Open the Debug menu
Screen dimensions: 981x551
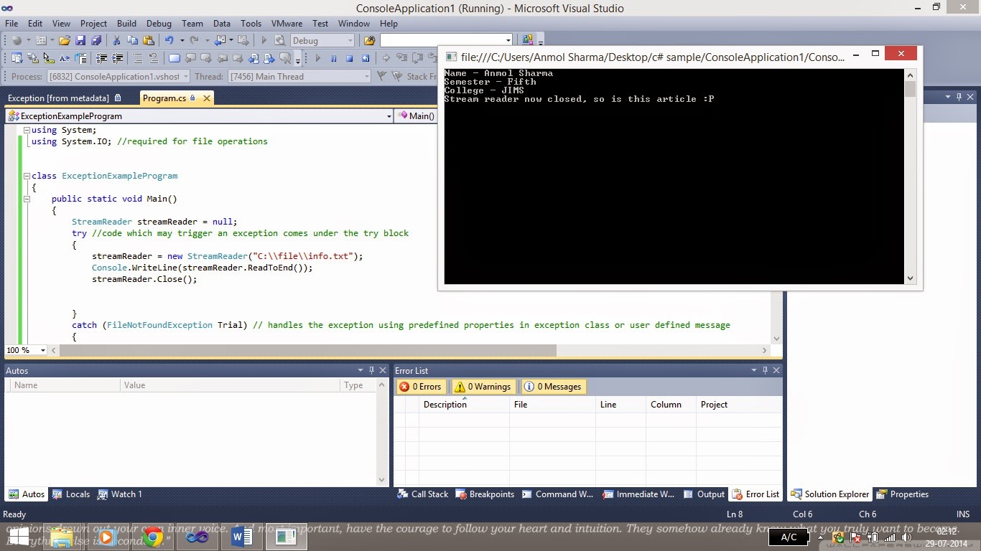click(x=159, y=23)
